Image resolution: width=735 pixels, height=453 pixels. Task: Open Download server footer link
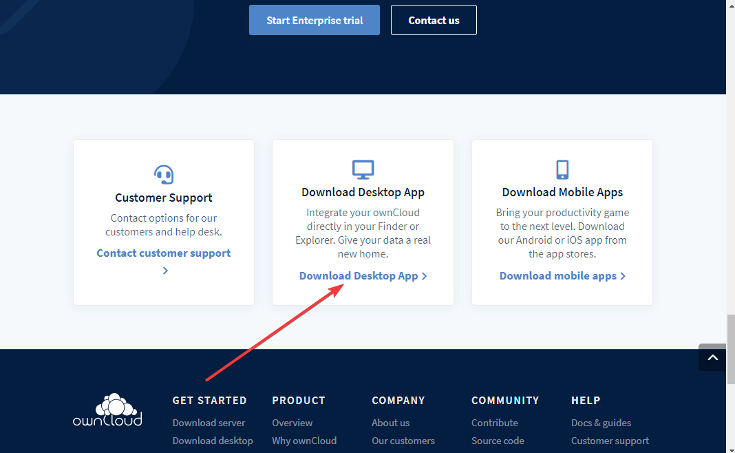click(209, 423)
